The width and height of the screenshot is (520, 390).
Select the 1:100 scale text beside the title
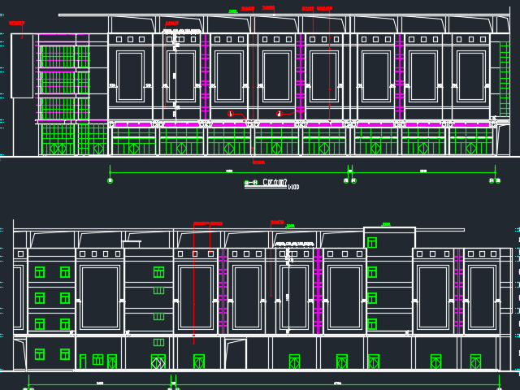click(x=293, y=187)
